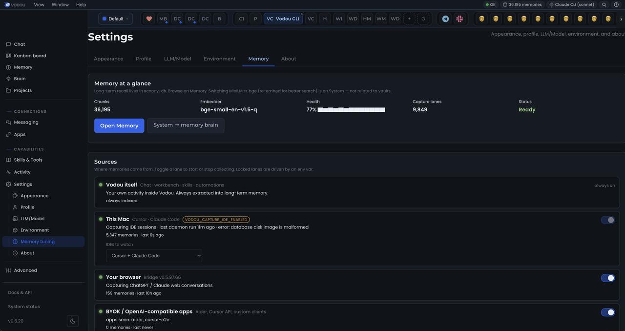This screenshot has width=625, height=331.
Task: Add a new tab with the plus icon
Action: click(x=409, y=19)
